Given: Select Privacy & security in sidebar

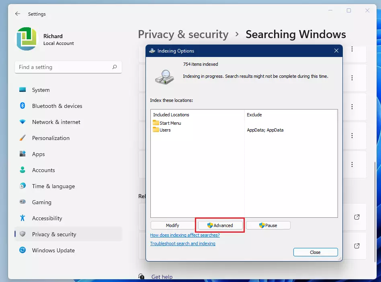Looking at the screenshot, I should pyautogui.click(x=68, y=234).
